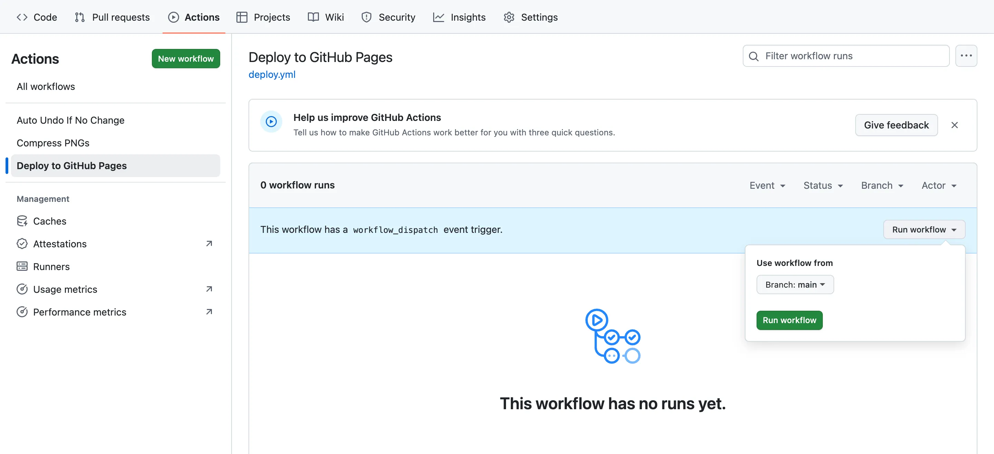Open the Event filter dropdown
The image size is (994, 454).
pos(767,186)
